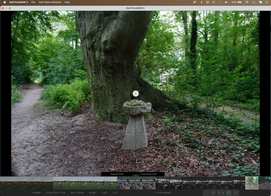Set zoom to 1:1

coord(213,193)
